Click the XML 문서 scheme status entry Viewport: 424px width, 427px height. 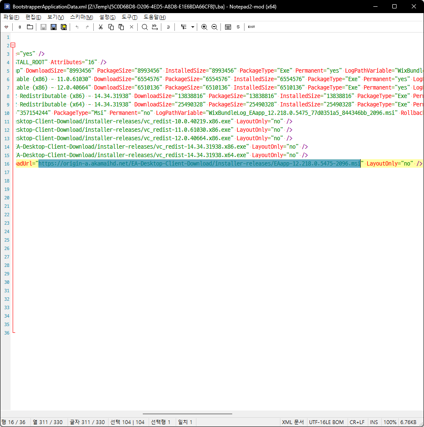point(293,422)
